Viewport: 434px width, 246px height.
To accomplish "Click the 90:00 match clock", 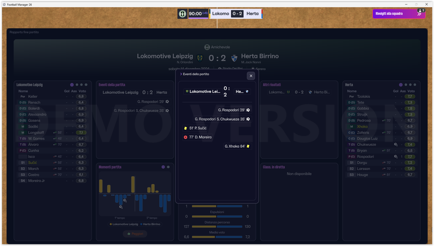I will [198, 14].
